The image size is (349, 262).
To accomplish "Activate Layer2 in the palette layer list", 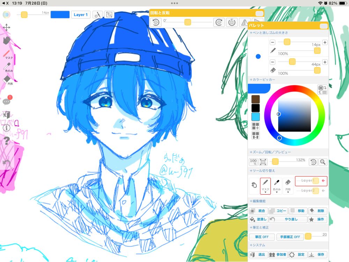I will [311, 190].
